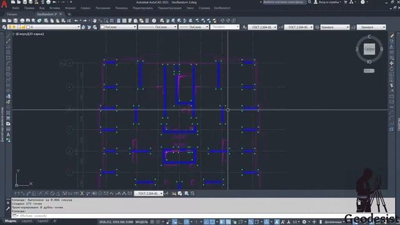This screenshot has width=400, height=225.
Task: Customize command line with wrench icon
Action: (x=8, y=209)
